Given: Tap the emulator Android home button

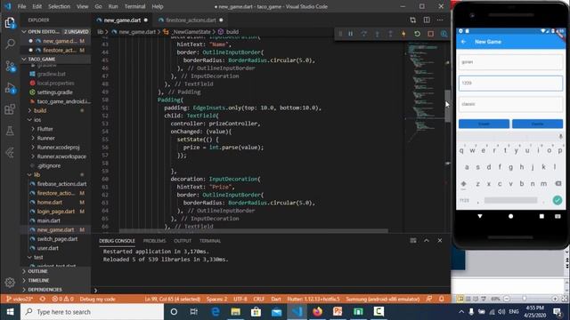Looking at the screenshot, I should click(x=510, y=216).
